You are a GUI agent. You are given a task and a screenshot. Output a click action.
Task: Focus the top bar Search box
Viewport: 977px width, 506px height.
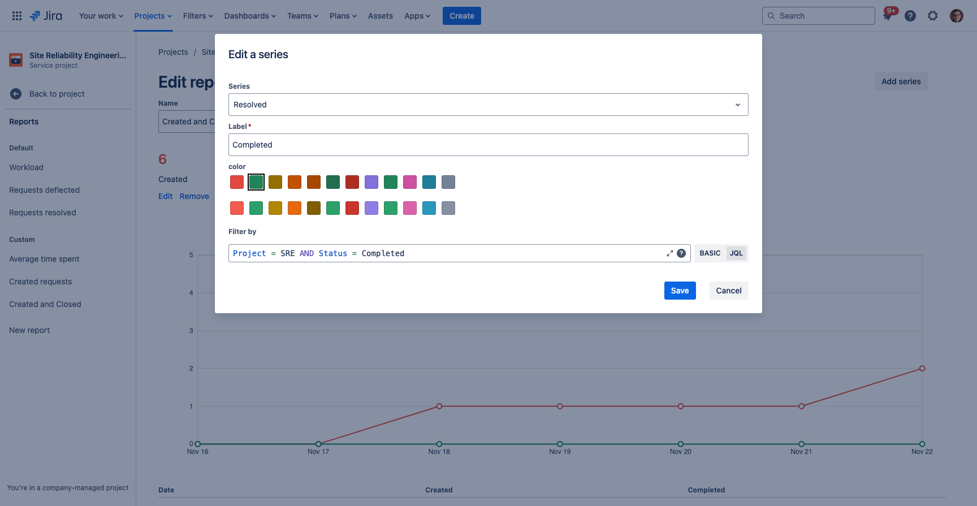pos(819,16)
